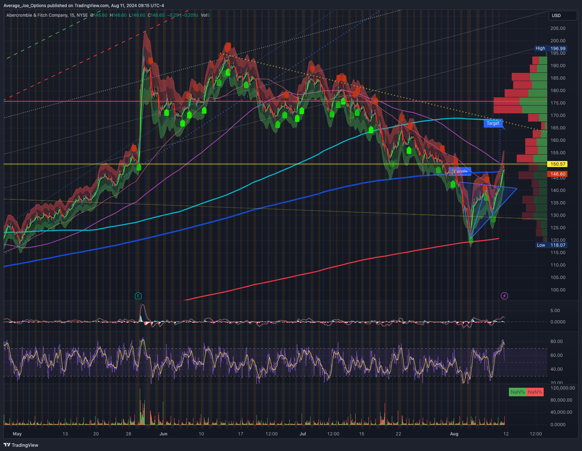Screen dimensions: 582x451
Task: Click the earnings 'E' marker icon
Action: (x=138, y=296)
